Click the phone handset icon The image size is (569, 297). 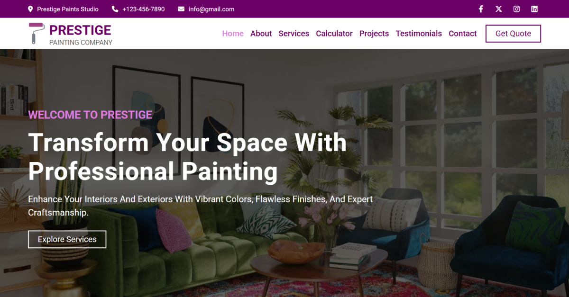point(115,9)
